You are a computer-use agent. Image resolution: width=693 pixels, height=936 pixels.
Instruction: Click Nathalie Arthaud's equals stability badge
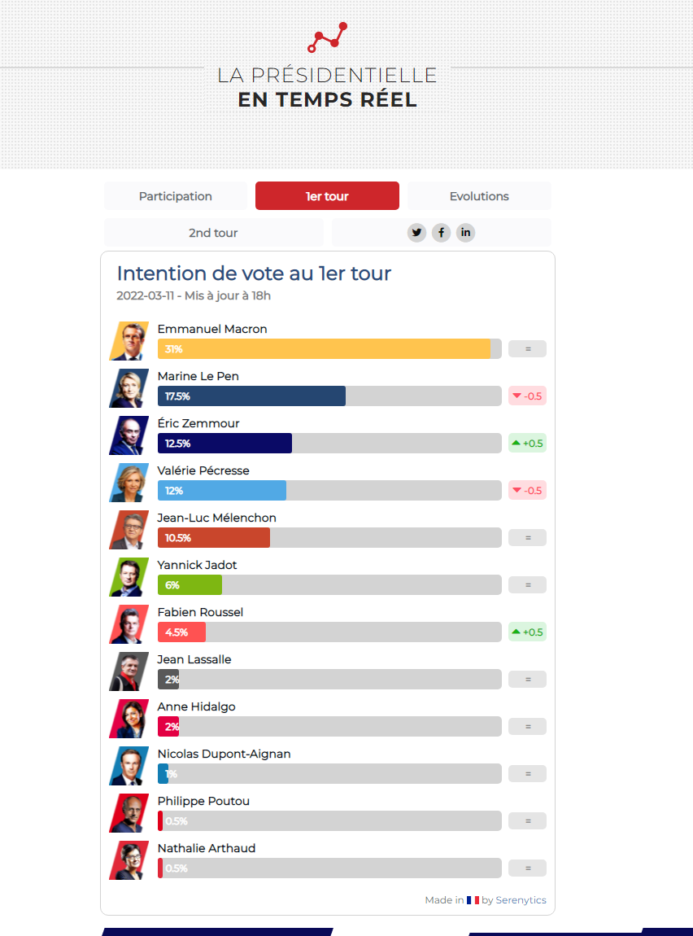tap(527, 868)
